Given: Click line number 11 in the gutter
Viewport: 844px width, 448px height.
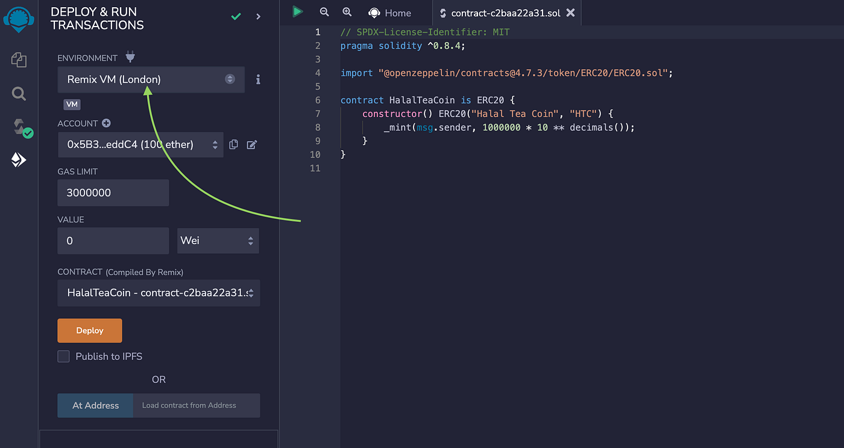Looking at the screenshot, I should click(316, 168).
